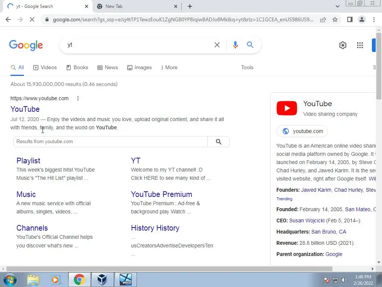Screen dimensions: 382x287
Task: Click the red YouTube logo in knowledge panel
Action: 287,108
